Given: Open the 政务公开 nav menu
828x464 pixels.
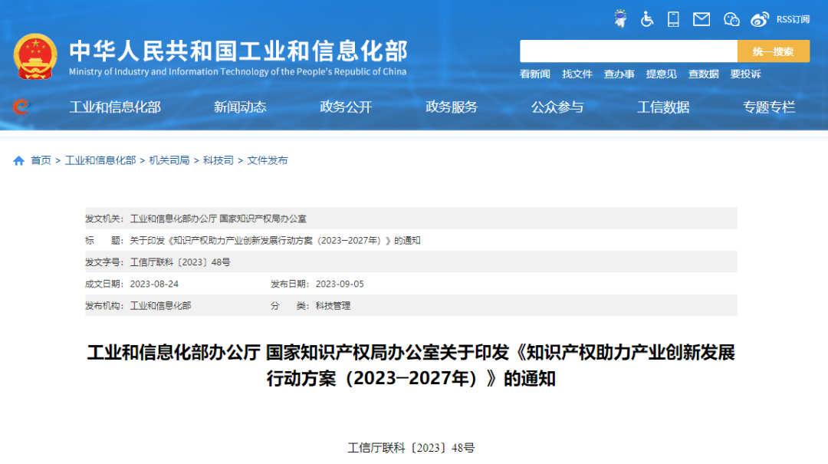Looking at the screenshot, I should (x=346, y=107).
